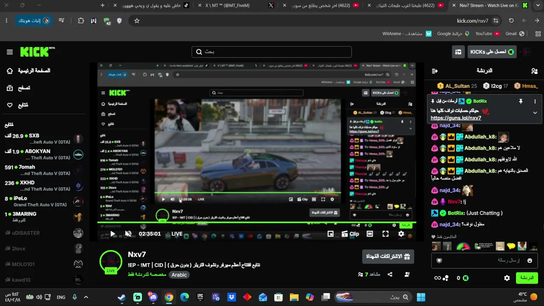544x306 pixels.
Task: Click the kick.com/nxv7 address bar
Action: coord(314,20)
